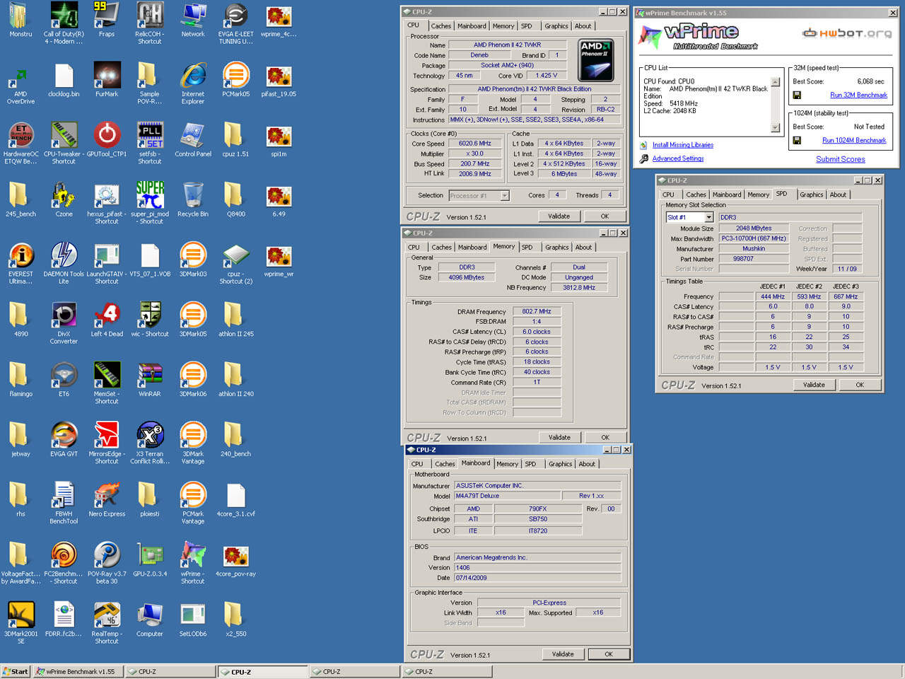Click Validate in the SPD window
This screenshot has width=905, height=679.
[814, 385]
